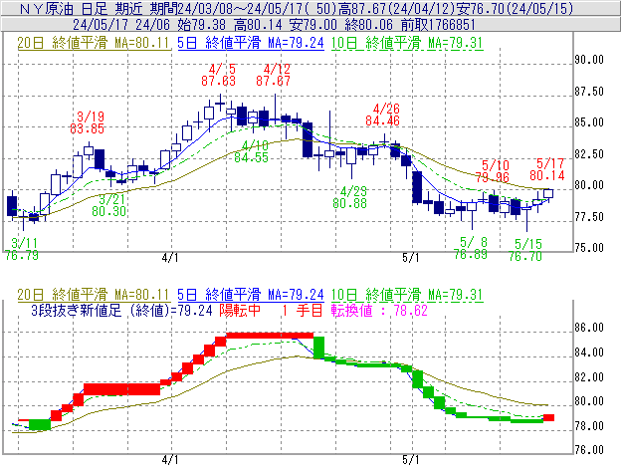Image resolution: width=621 pixels, height=473 pixels.
Task: Select the 4/12 87.67 high label
Action: [x=274, y=75]
